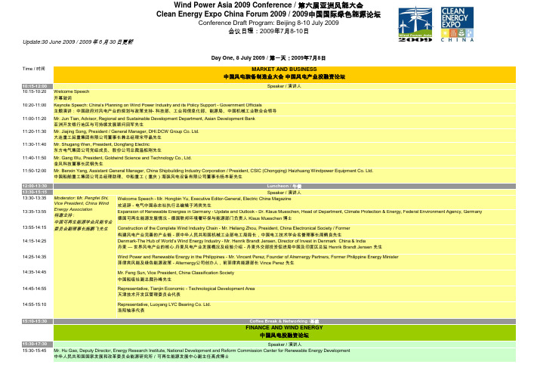Click the 12:00-13:30 time cell
The height and width of the screenshot is (380, 537).
(x=37, y=186)
